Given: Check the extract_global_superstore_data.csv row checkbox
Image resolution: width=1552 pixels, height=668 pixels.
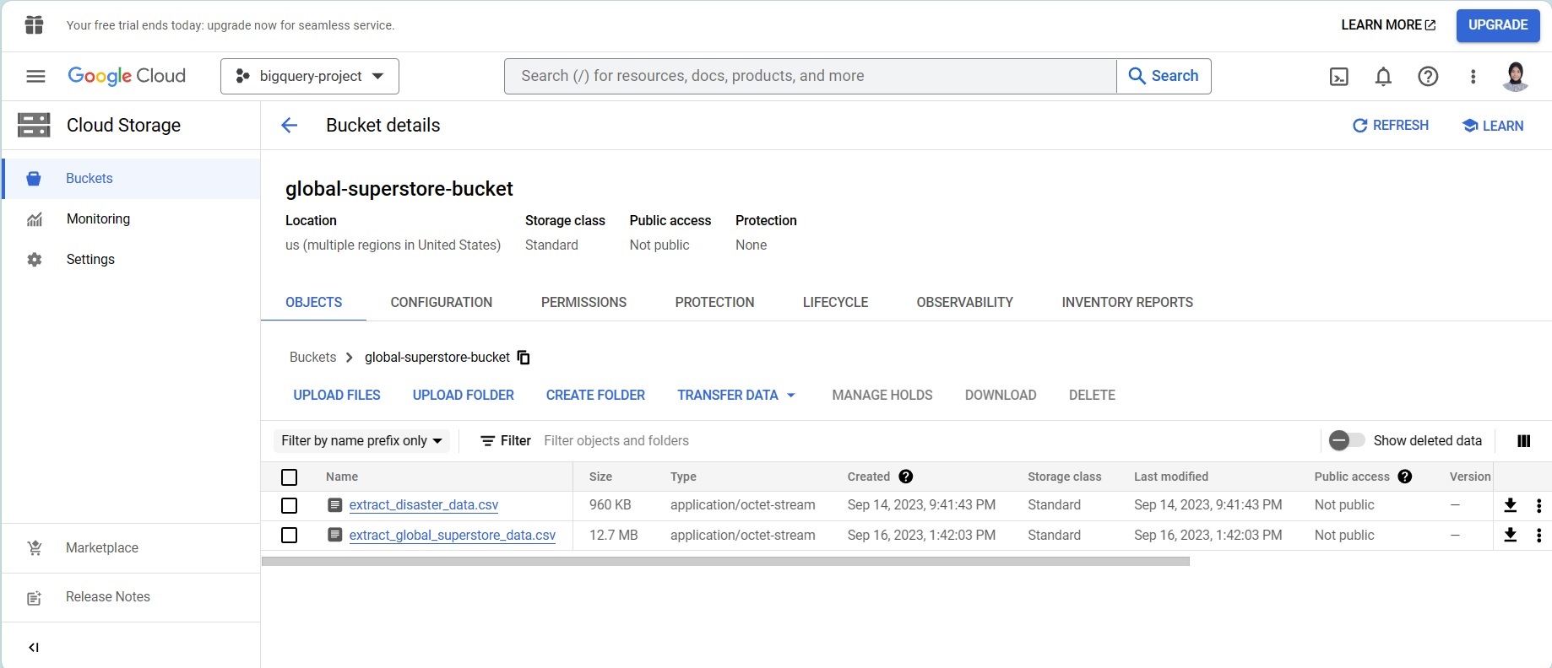Looking at the screenshot, I should click(289, 535).
